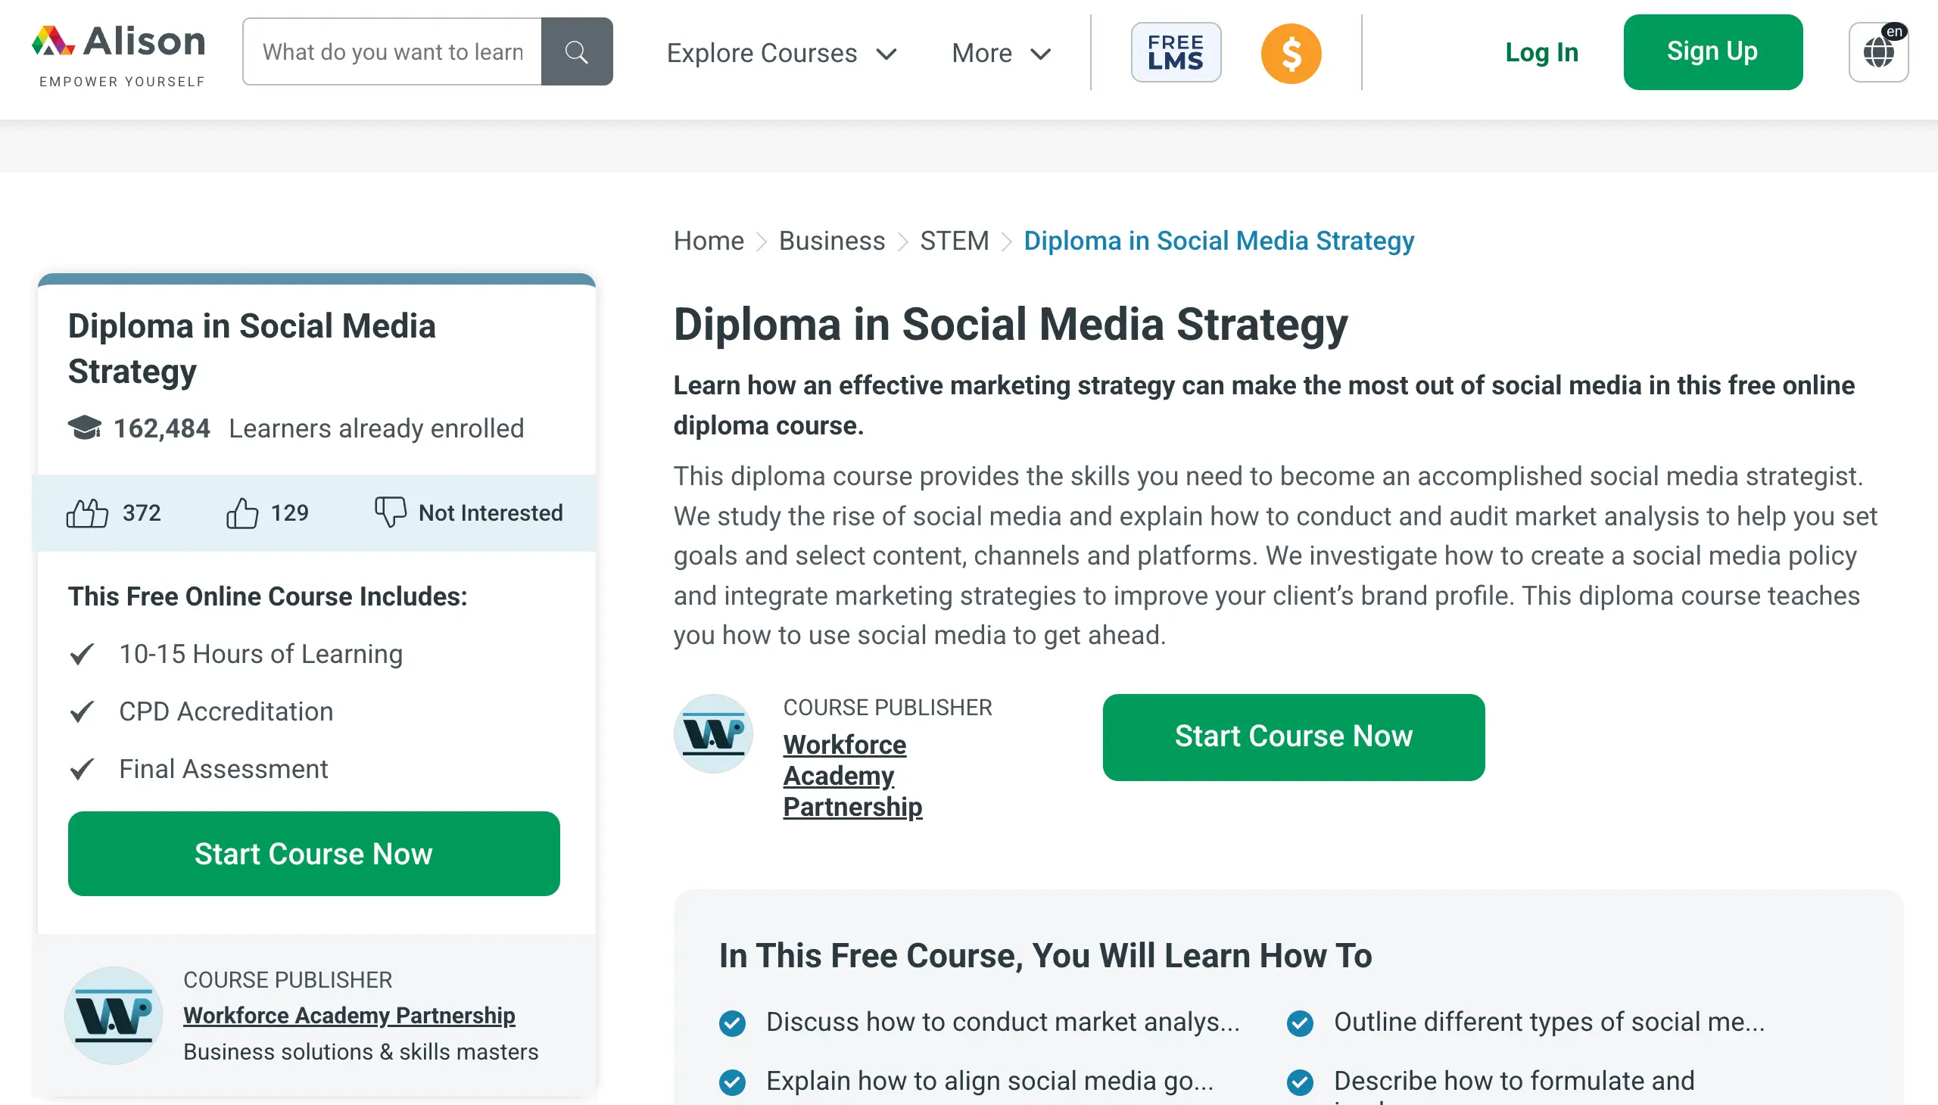Open the Free LMS icon
This screenshot has width=1938, height=1105.
[1175, 51]
